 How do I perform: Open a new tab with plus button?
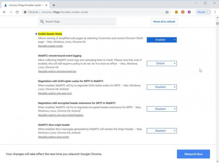pyautogui.click(x=54, y=5)
